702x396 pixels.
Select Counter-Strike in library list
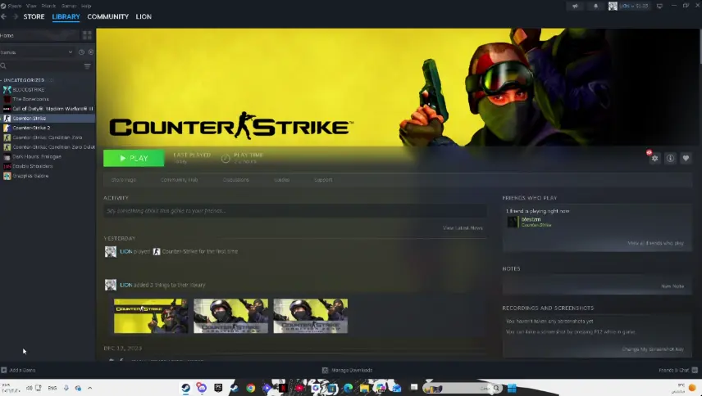[48, 119]
